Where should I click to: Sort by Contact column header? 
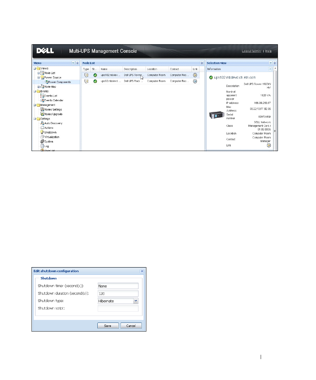(x=180, y=69)
